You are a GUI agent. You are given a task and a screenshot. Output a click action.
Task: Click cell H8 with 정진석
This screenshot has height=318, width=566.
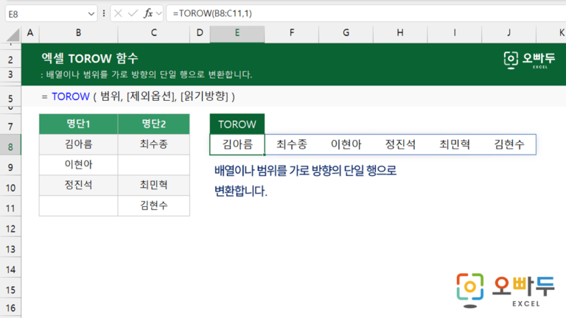point(400,144)
